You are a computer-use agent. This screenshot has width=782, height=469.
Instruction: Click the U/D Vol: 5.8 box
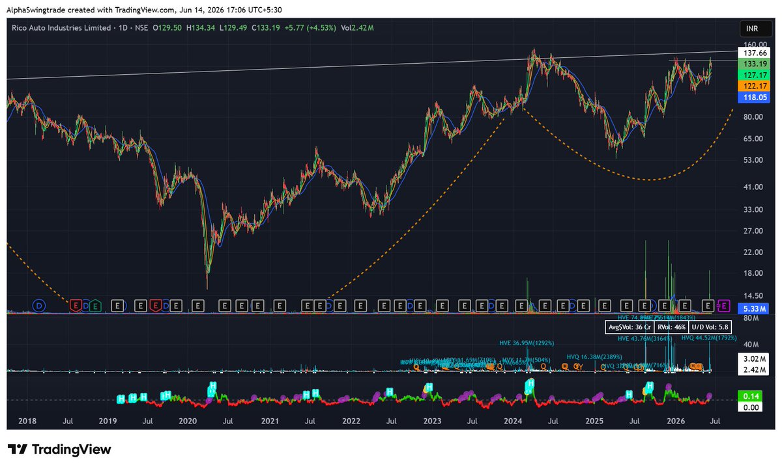point(708,327)
